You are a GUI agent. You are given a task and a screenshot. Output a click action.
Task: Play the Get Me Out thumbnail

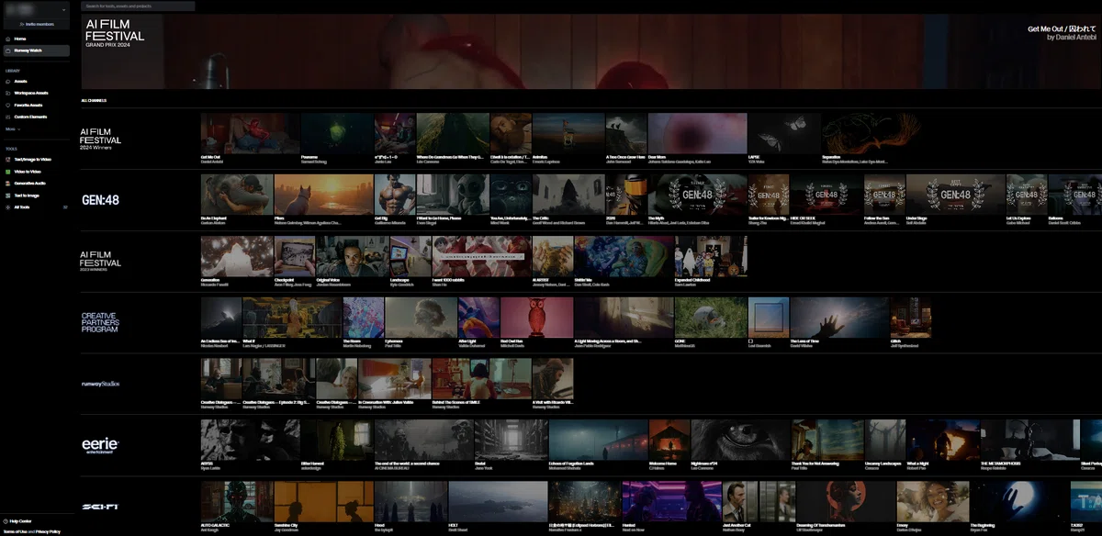coord(249,133)
